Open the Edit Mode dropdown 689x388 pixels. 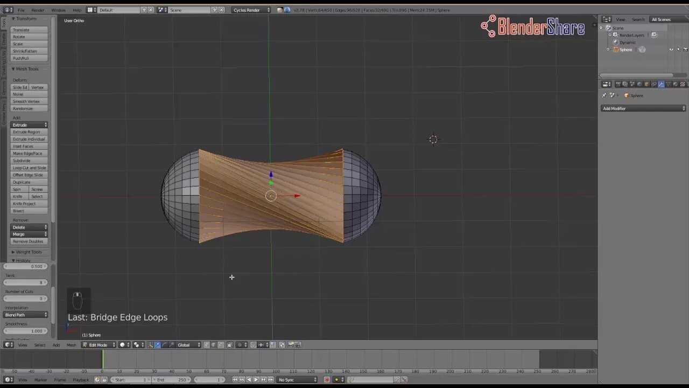click(x=99, y=345)
